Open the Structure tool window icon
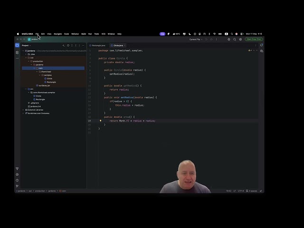Viewport: 304px width, 228px height. [x=17, y=53]
